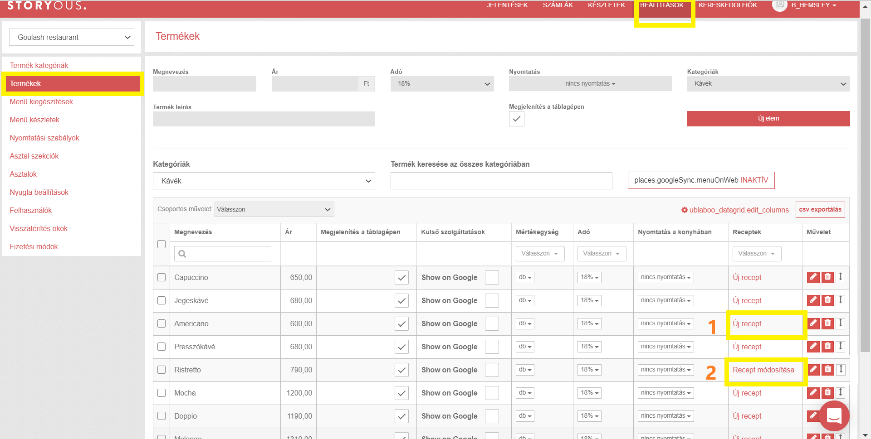
Task: Click the Megnevezés input in new item form
Action: click(x=205, y=84)
